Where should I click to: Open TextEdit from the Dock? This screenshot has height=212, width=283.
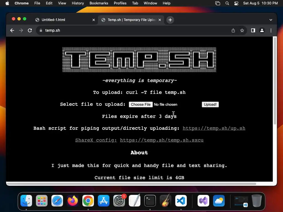(135, 201)
